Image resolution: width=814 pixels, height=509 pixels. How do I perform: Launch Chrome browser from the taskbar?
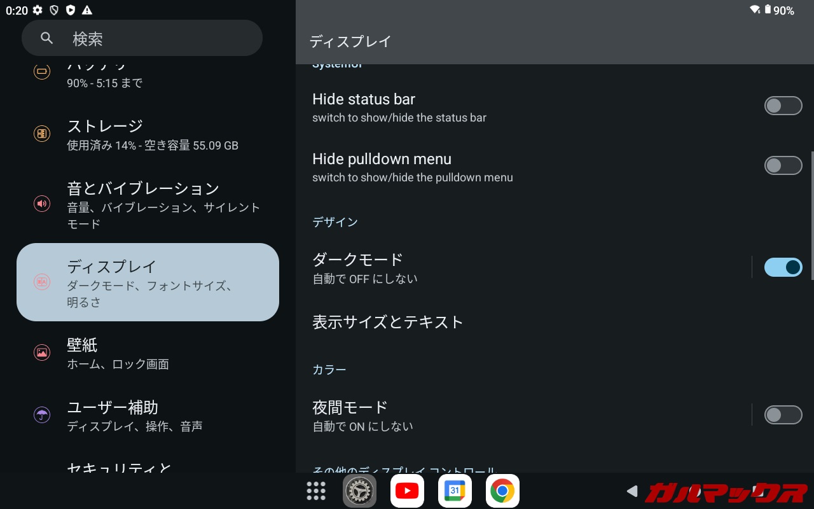click(502, 491)
